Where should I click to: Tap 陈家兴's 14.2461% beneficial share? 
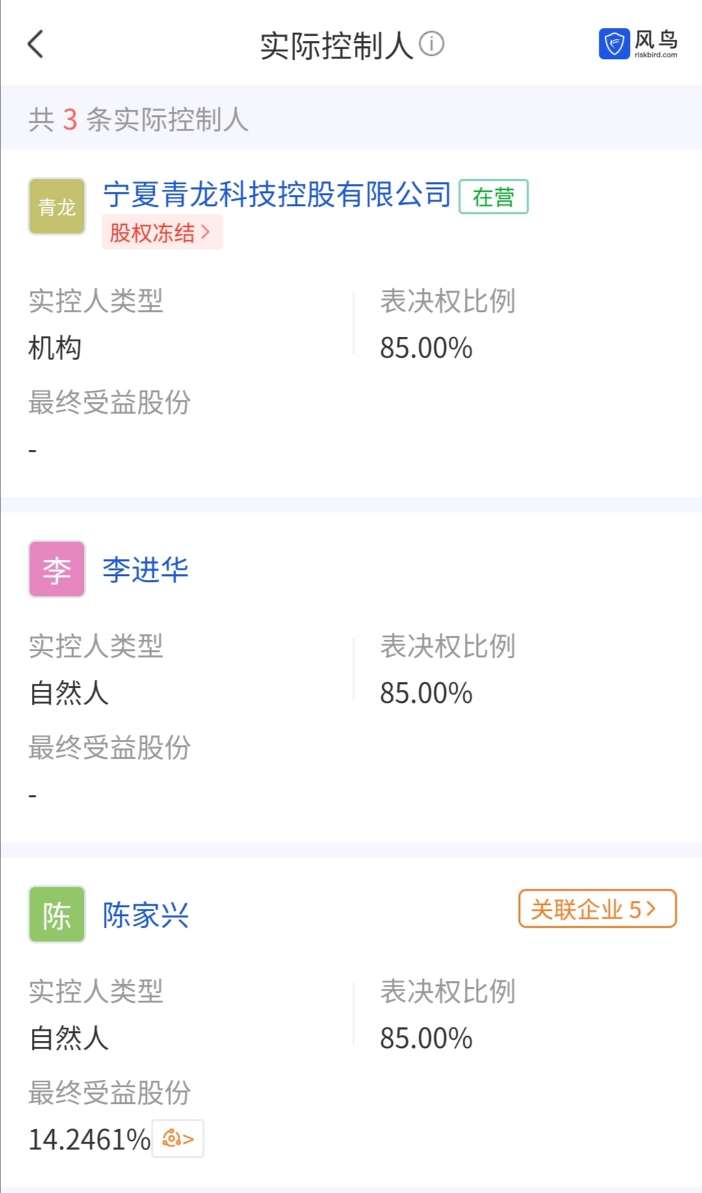pos(90,1139)
